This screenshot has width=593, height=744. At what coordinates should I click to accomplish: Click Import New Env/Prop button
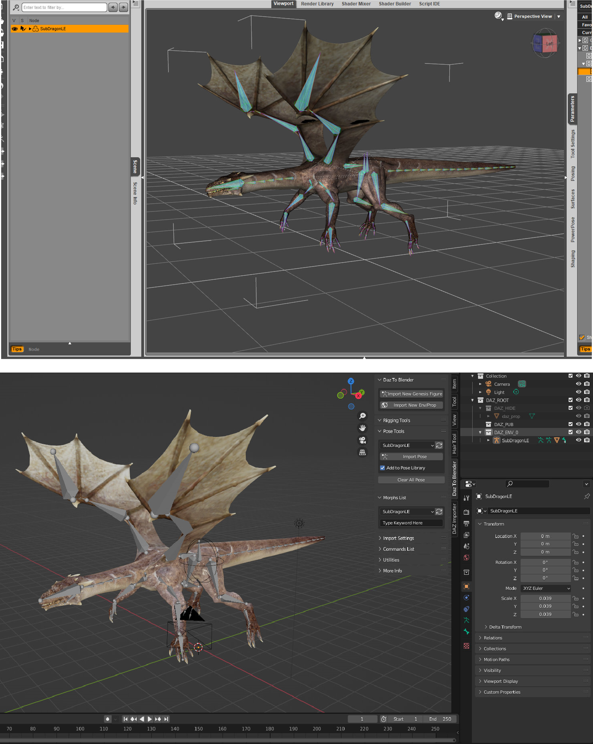[411, 405]
